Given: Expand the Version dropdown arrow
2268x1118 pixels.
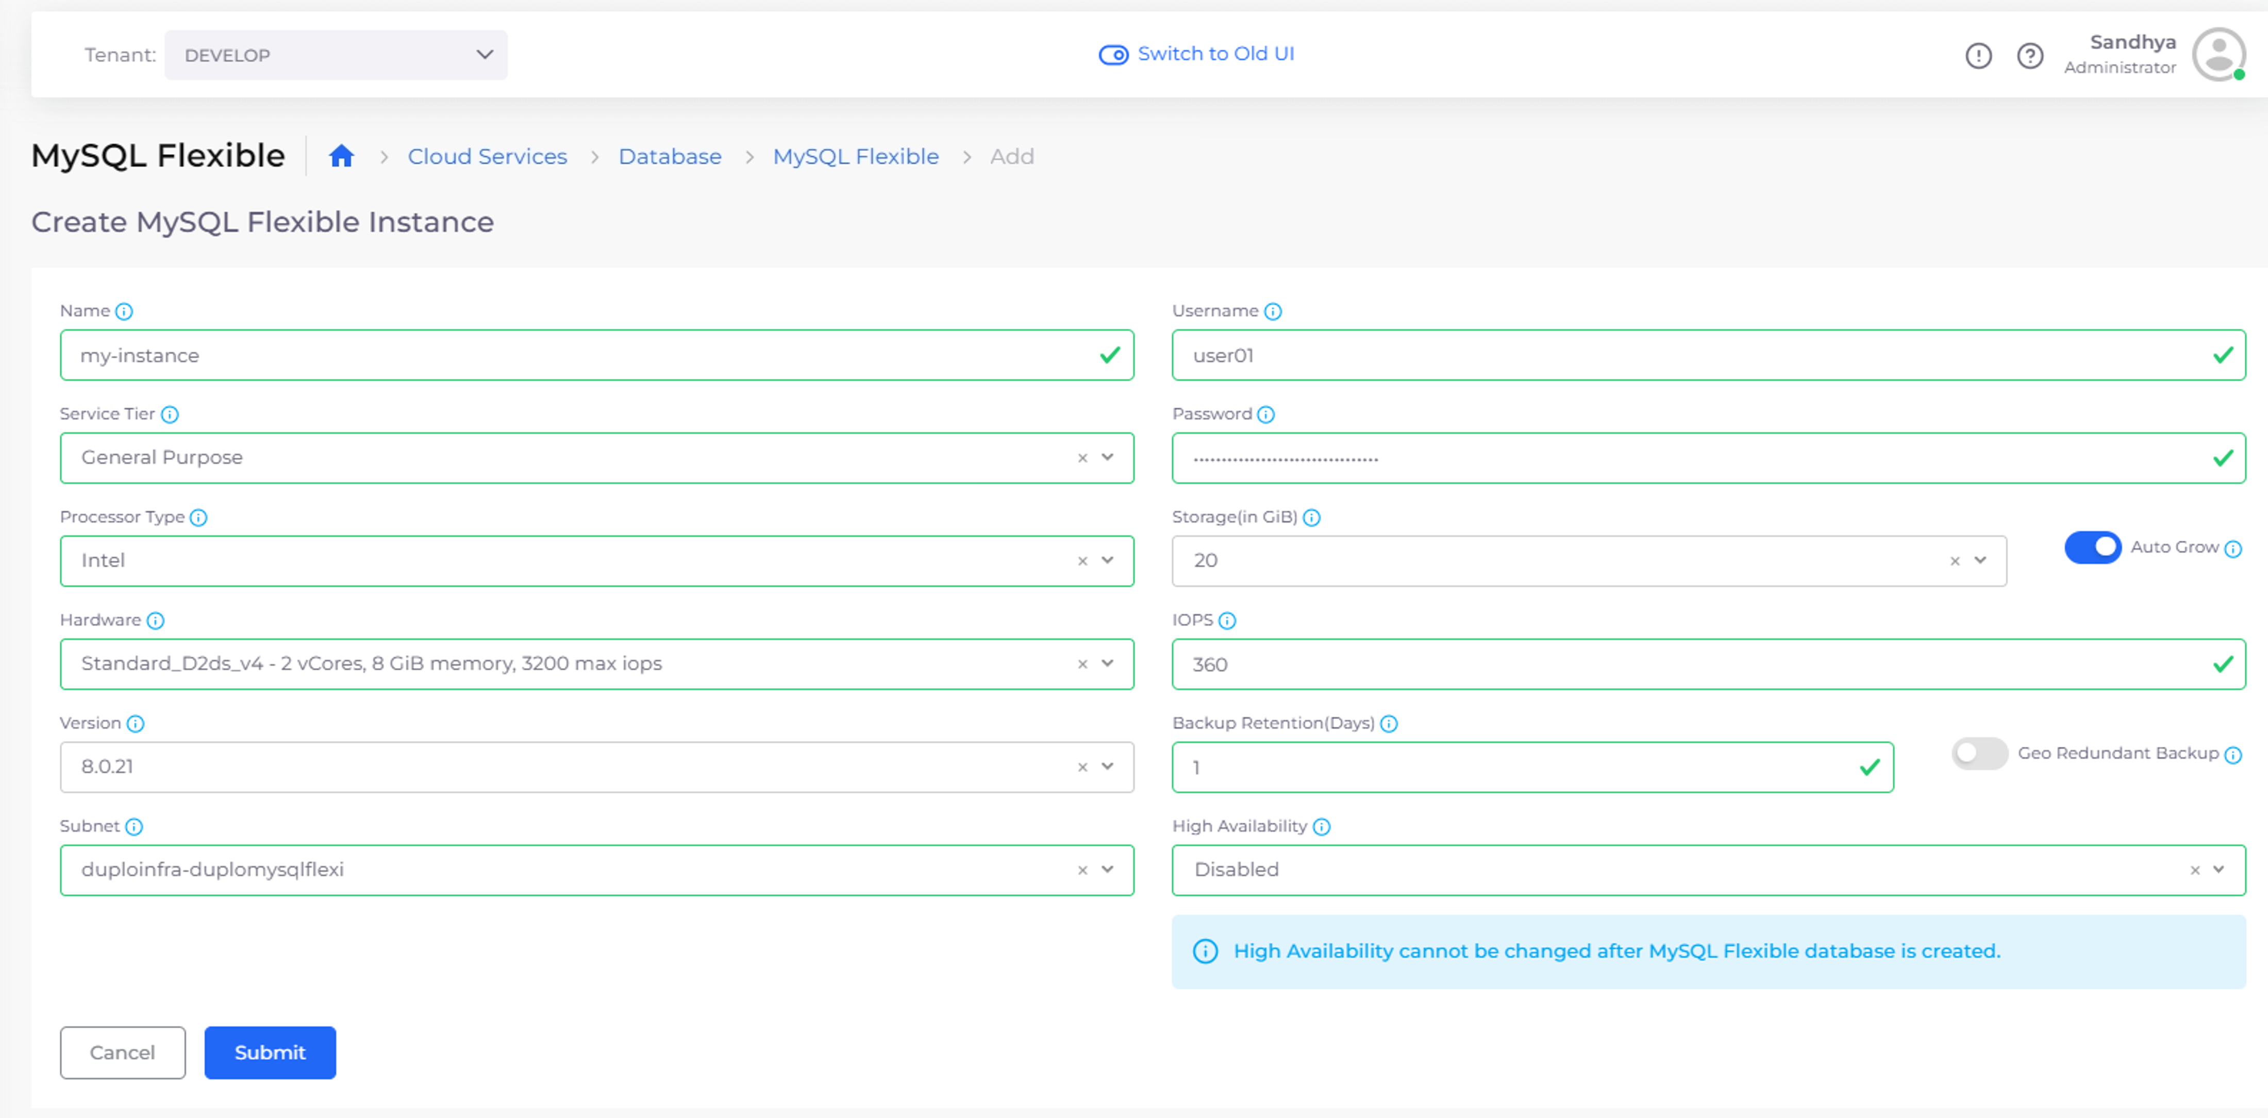Looking at the screenshot, I should [x=1108, y=766].
